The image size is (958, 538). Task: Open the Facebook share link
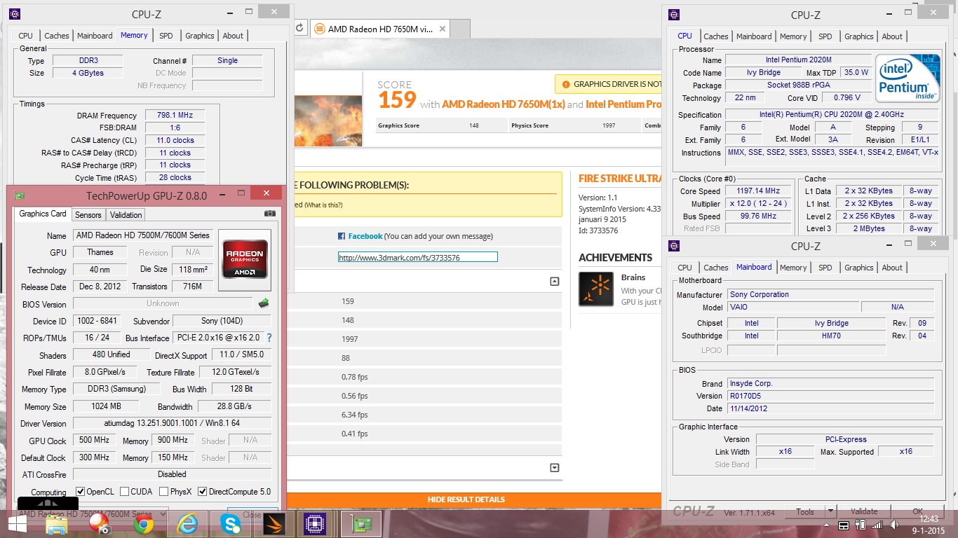(365, 236)
